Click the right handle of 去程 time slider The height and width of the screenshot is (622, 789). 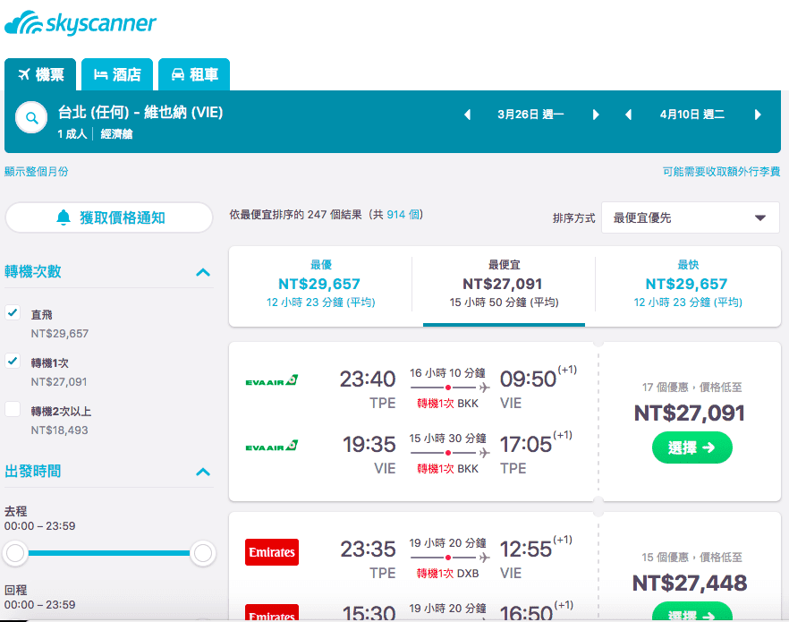(x=203, y=553)
